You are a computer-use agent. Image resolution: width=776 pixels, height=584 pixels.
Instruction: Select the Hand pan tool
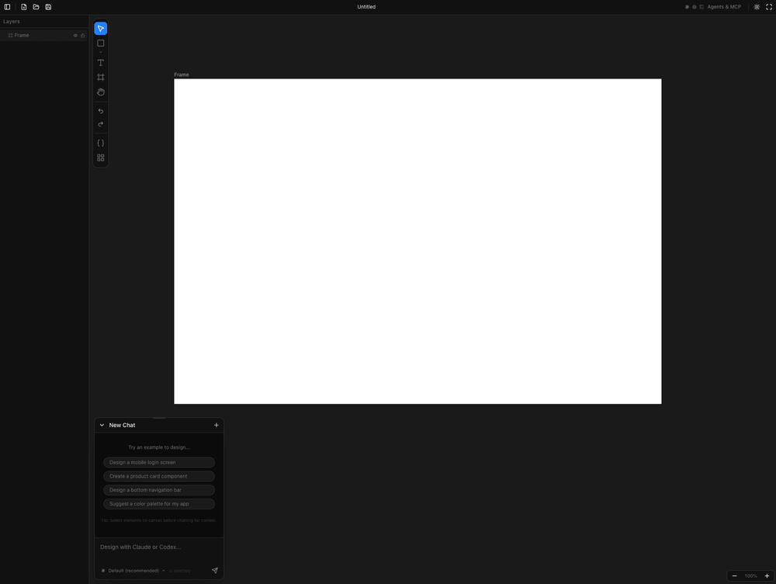click(x=100, y=92)
